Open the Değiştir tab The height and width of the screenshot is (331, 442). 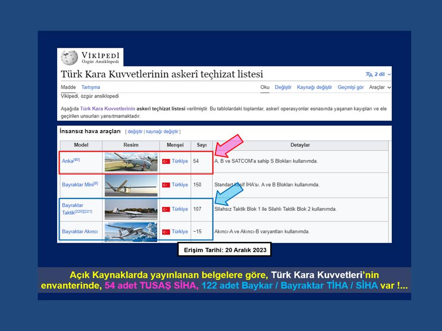[x=283, y=87]
